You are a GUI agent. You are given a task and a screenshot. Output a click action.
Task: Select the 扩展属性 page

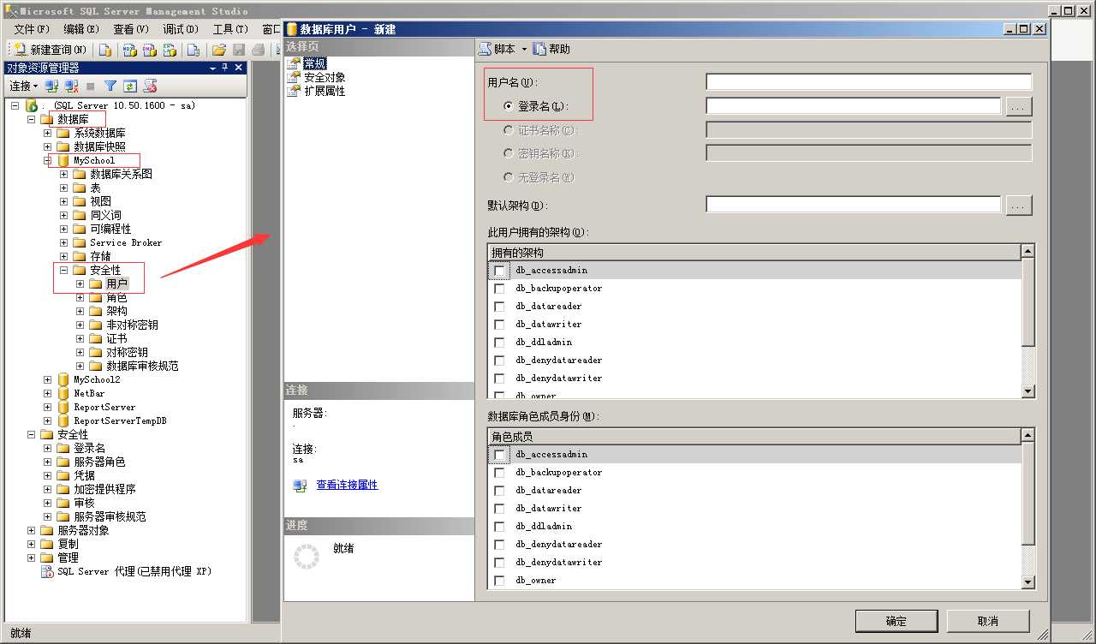click(325, 91)
